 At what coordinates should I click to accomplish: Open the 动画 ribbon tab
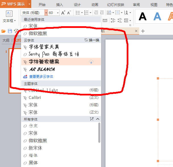click(x=95, y=5)
